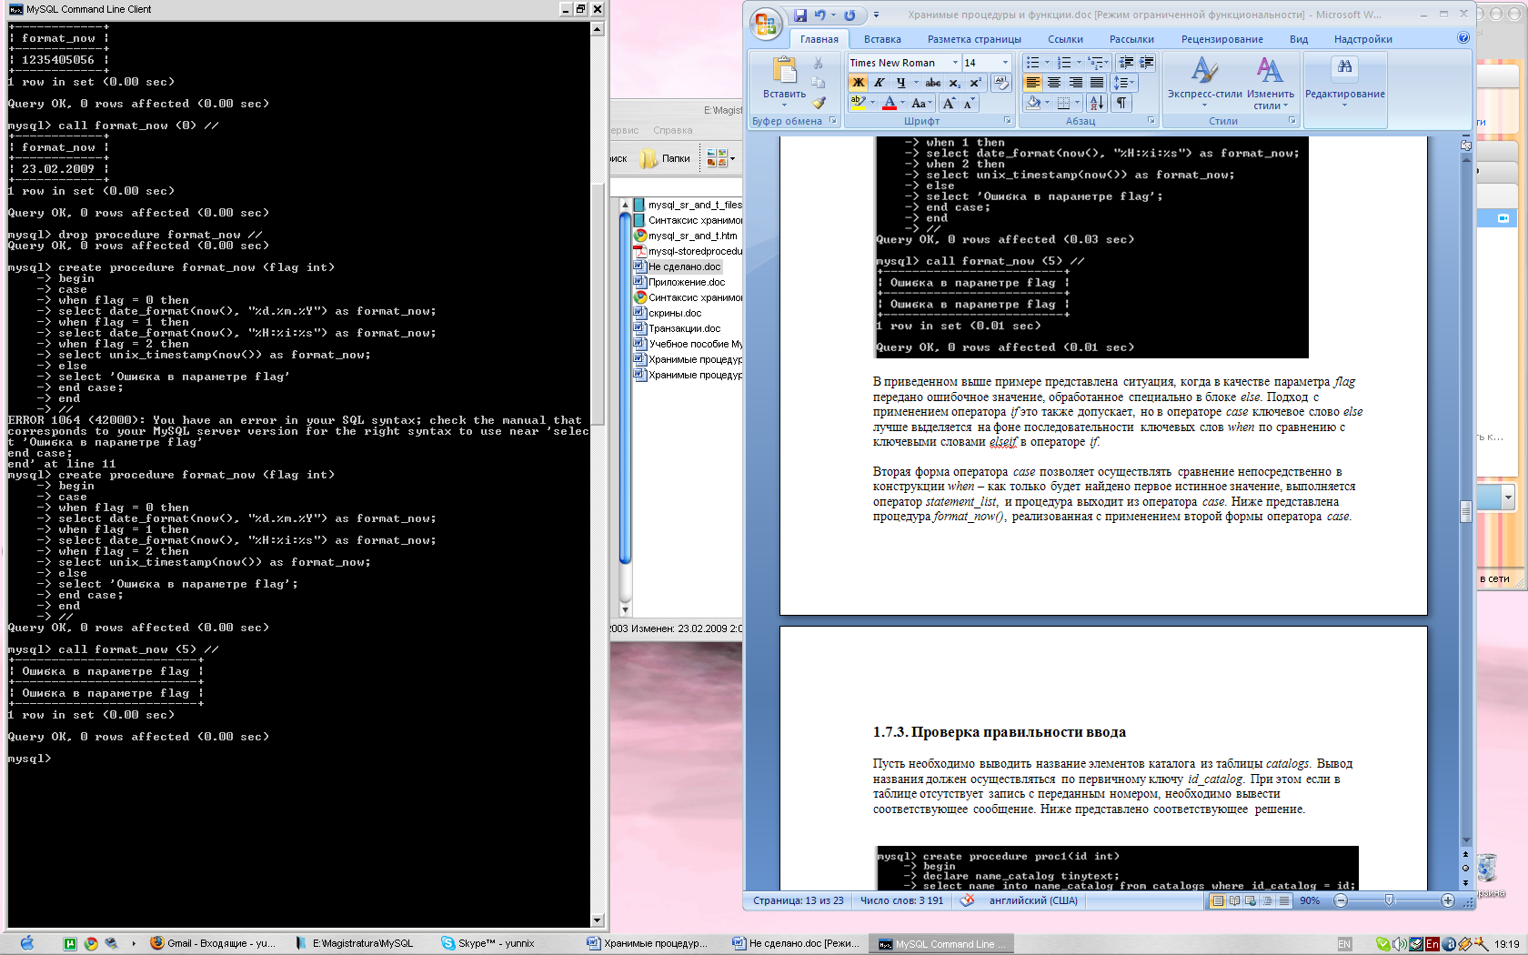The image size is (1528, 955).
Task: Toggle subscript formatting
Action: [954, 83]
